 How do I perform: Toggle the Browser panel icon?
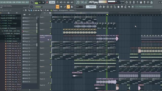pyautogui.click(x=115, y=7)
